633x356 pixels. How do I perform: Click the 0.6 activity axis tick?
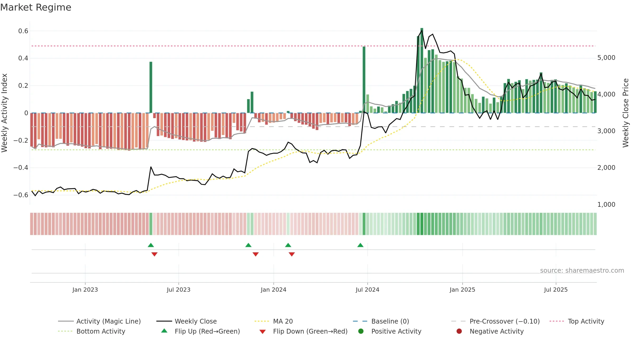(23, 31)
